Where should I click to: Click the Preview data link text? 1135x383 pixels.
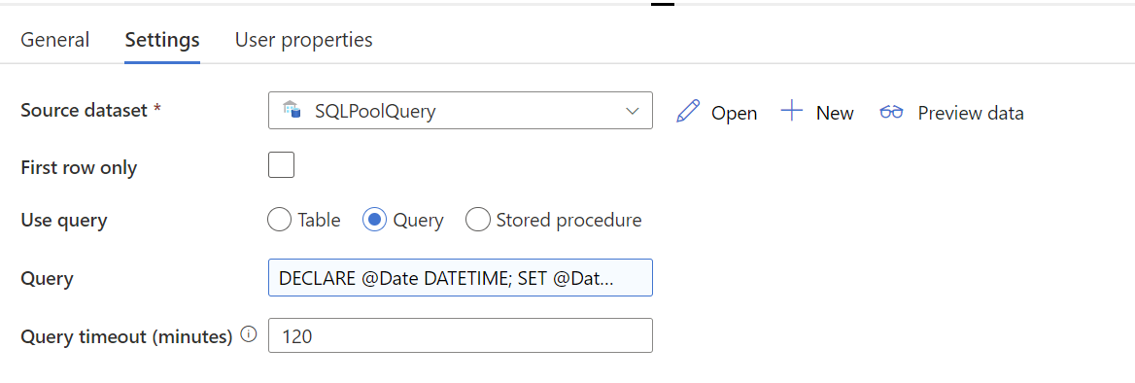point(971,113)
